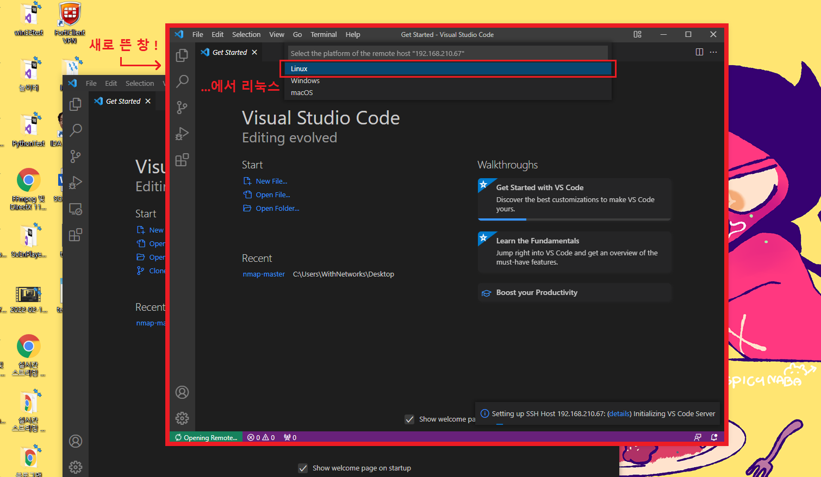Open PythonTest desktop shortcut
Image resolution: width=821 pixels, height=477 pixels.
[x=29, y=130]
